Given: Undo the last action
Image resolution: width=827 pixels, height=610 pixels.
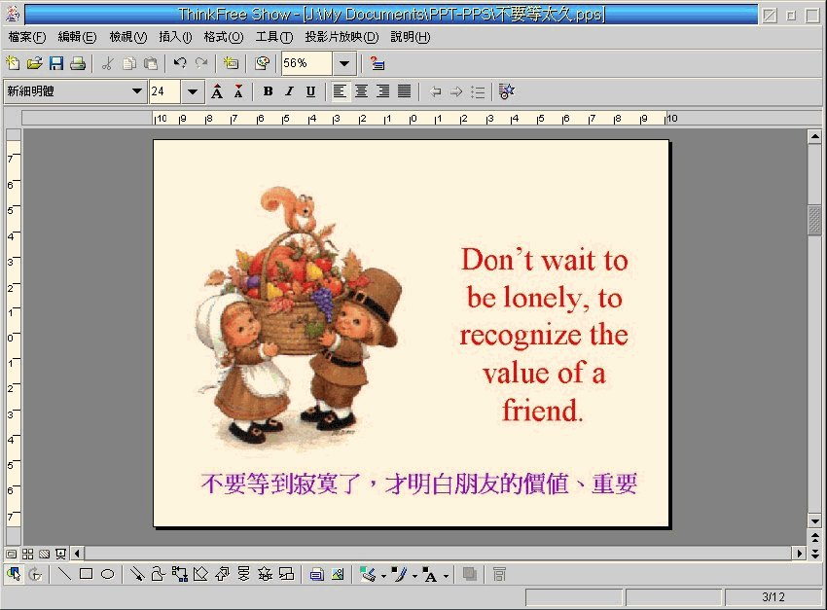Looking at the screenshot, I should [x=180, y=64].
